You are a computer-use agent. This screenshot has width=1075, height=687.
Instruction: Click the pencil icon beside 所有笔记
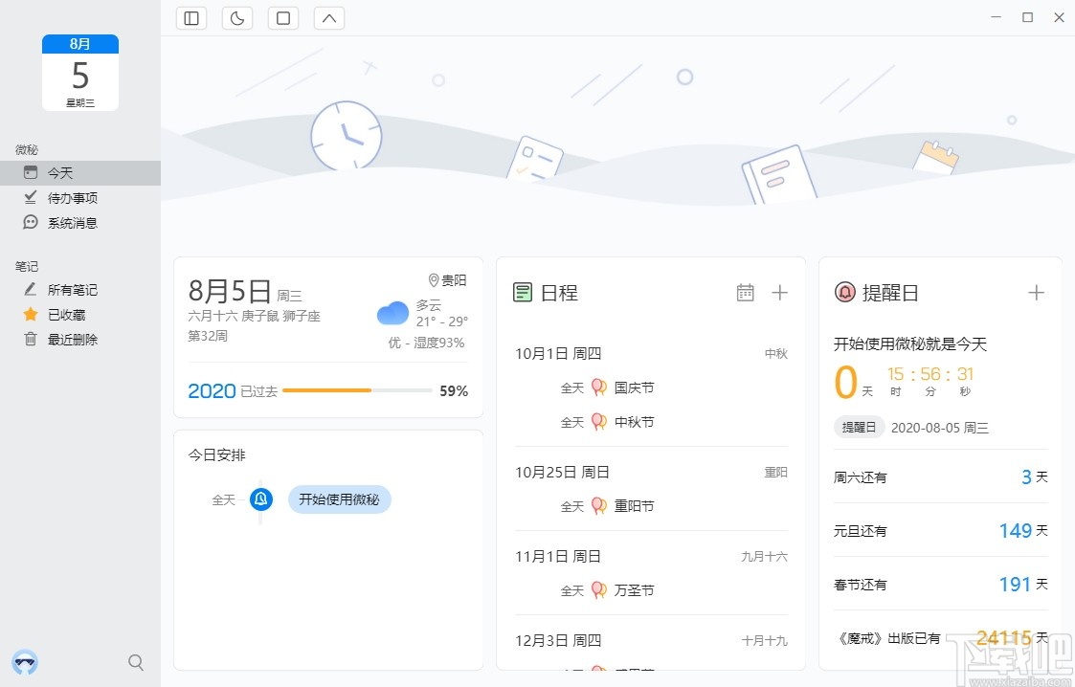(x=31, y=289)
